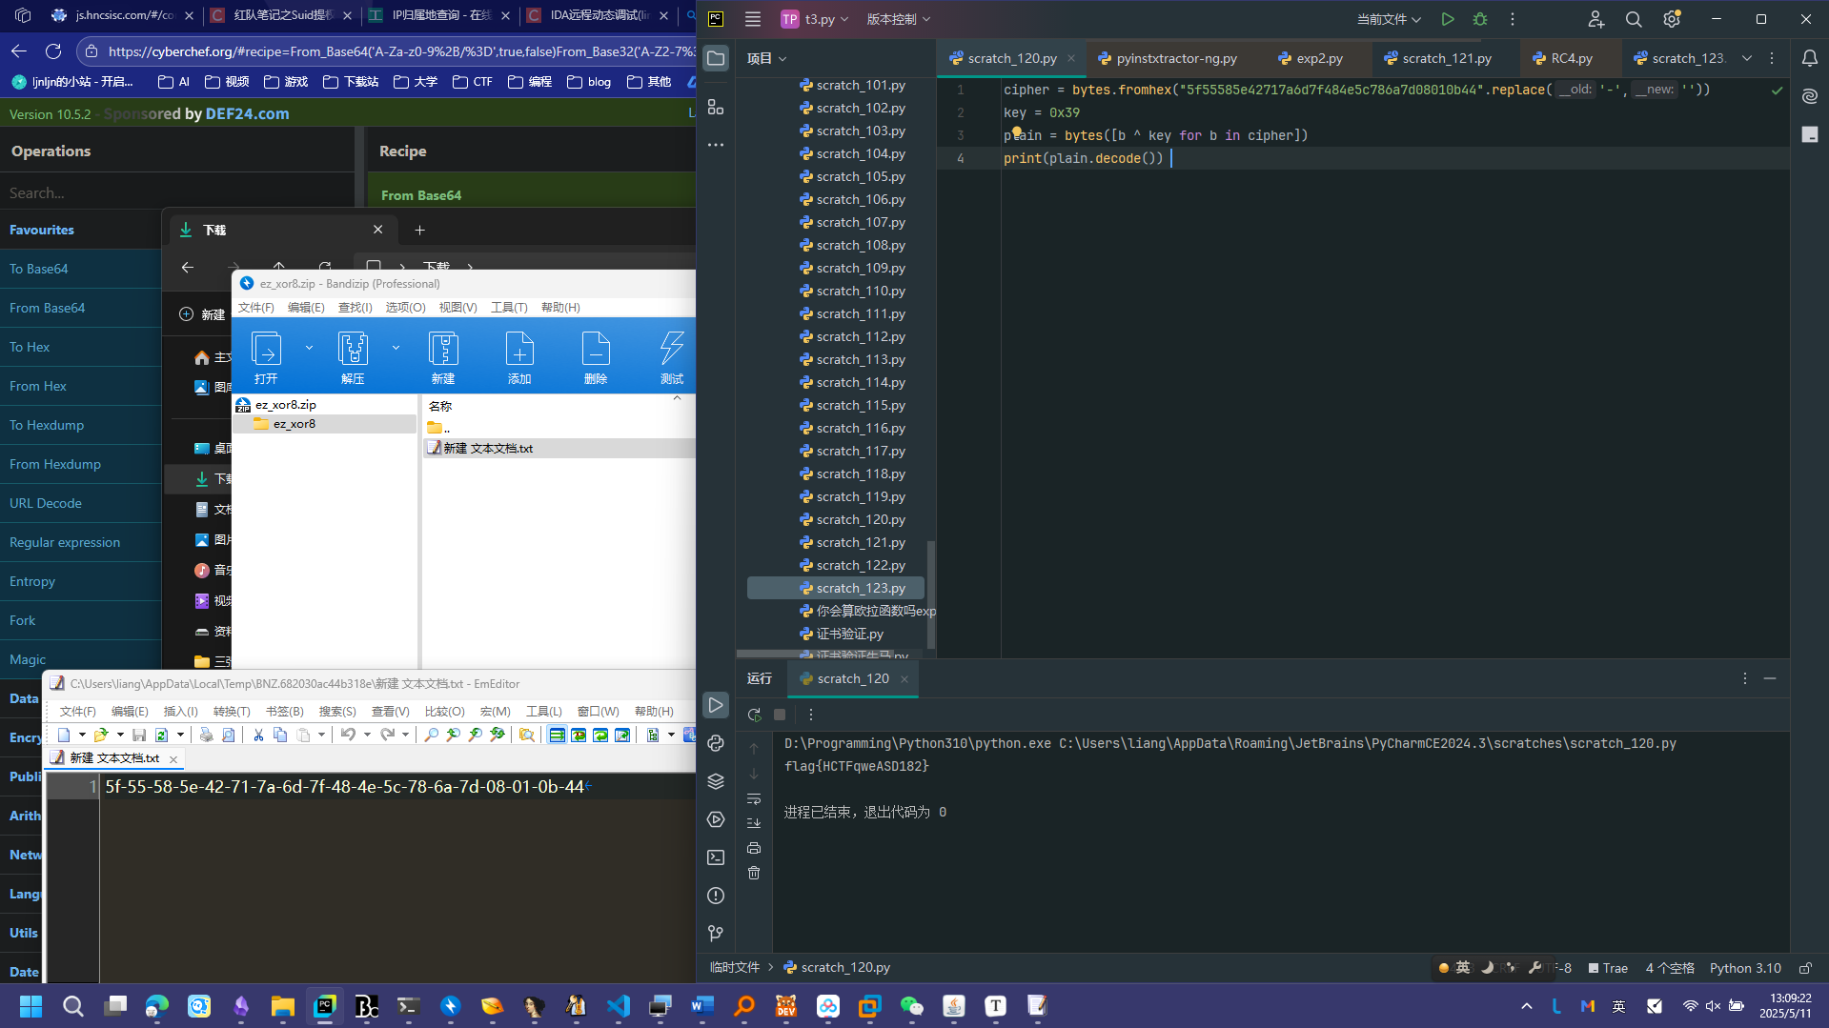
Task: Run the current file with the green play icon
Action: click(1447, 19)
